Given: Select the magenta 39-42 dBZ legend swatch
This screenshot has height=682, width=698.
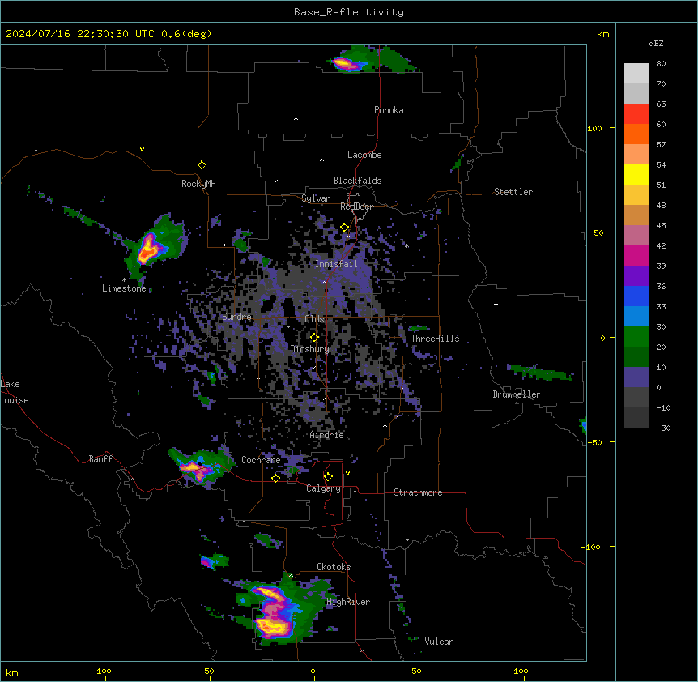Looking at the screenshot, I should point(636,256).
